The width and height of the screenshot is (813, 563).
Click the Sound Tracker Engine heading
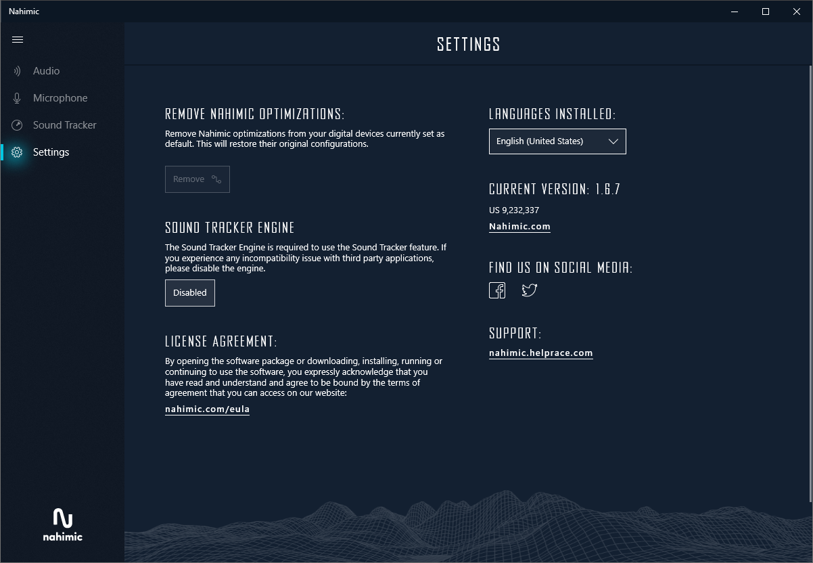[x=230, y=227]
